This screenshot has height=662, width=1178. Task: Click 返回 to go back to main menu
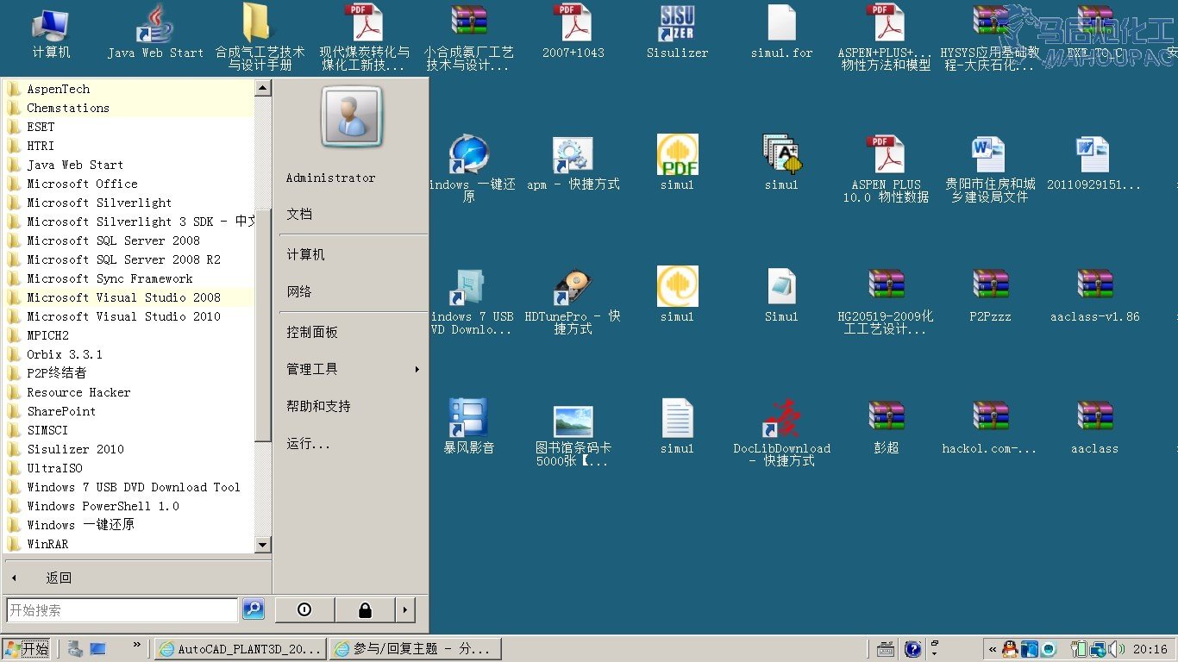pyautogui.click(x=59, y=578)
